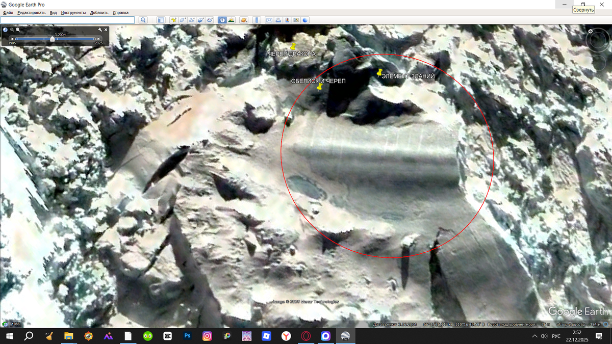This screenshot has height=344, width=612.
Task: Click the time slider thumb handle
Action: [x=52, y=39]
